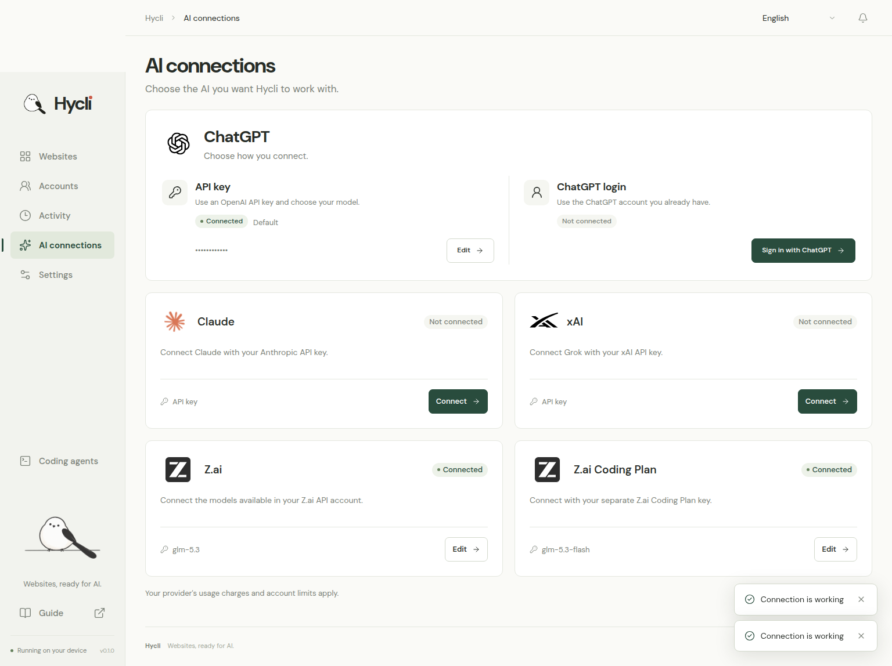This screenshot has width=892, height=666.
Task: Open Settings in sidebar
Action: coord(63,275)
